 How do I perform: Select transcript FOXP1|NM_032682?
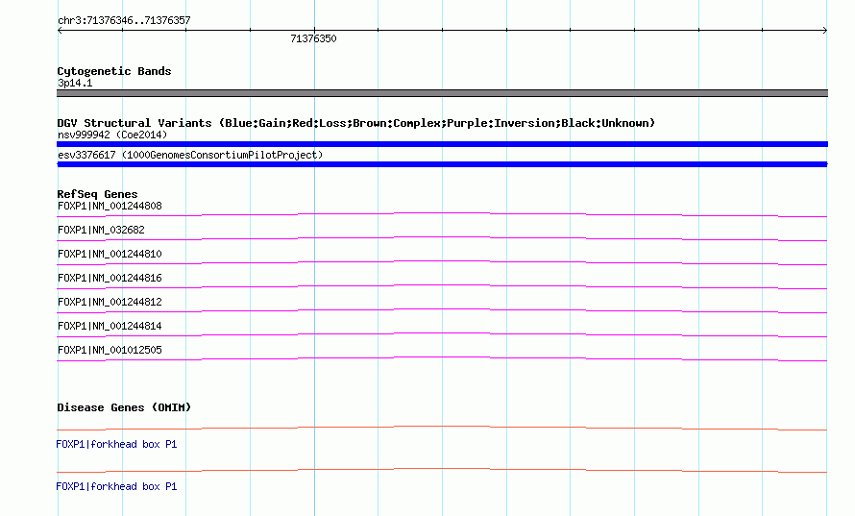(101, 231)
